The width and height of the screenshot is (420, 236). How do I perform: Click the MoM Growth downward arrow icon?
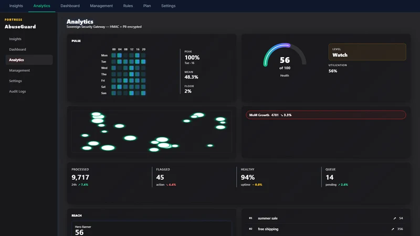(x=282, y=115)
